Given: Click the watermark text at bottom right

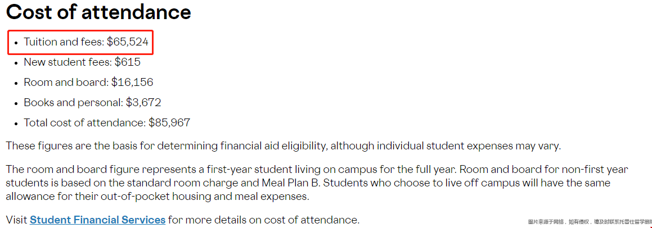Looking at the screenshot, I should coord(590,222).
